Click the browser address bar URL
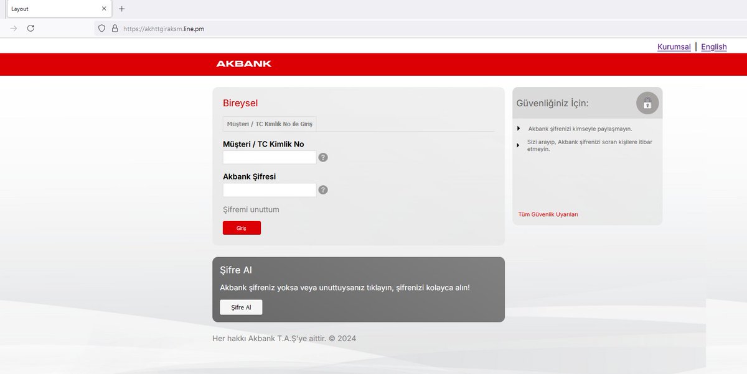 pos(164,29)
